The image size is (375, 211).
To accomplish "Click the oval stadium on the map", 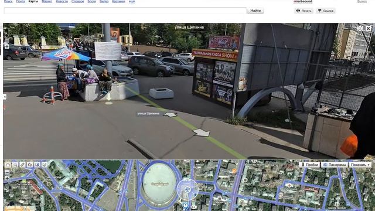I will point(159,183).
